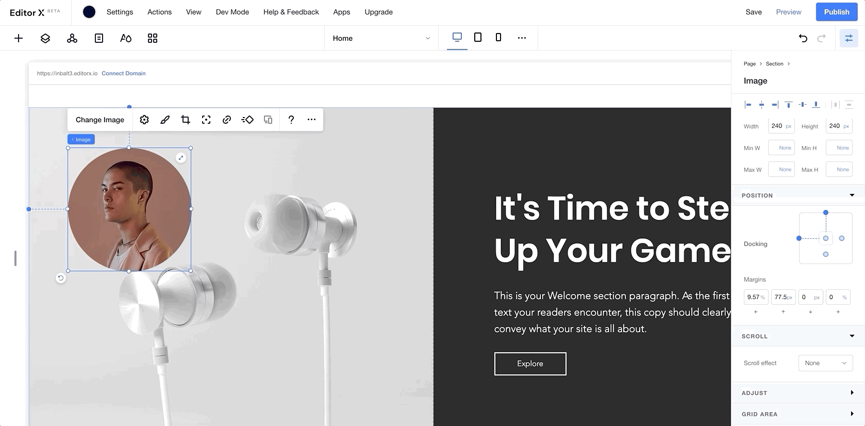Click the expand image icon on photo

point(181,158)
